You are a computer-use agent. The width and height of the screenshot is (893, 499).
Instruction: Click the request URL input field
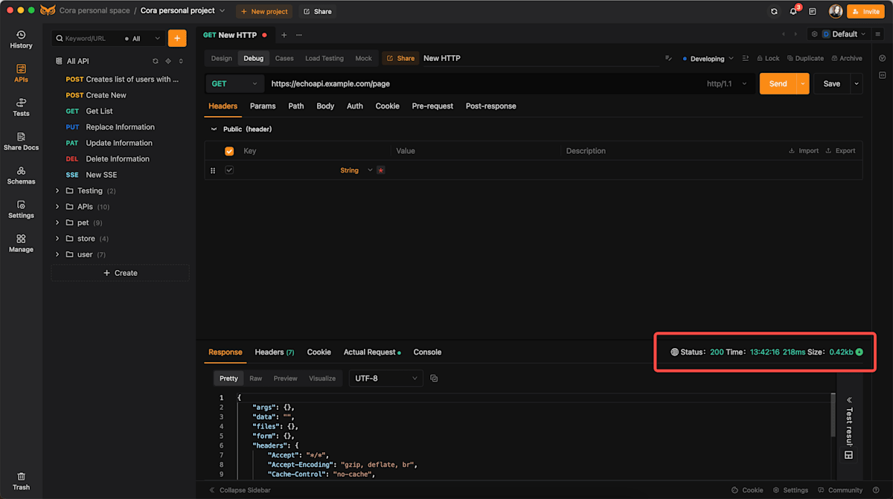tap(484, 84)
